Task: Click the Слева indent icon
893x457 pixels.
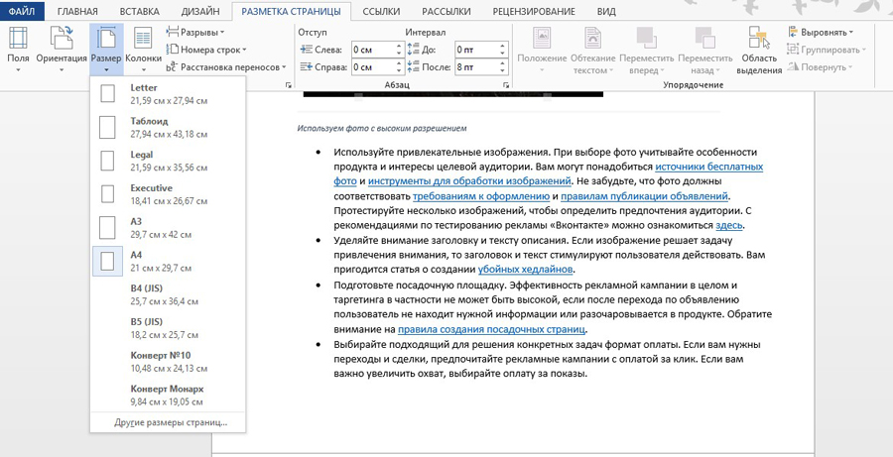Action: pyautogui.click(x=307, y=50)
